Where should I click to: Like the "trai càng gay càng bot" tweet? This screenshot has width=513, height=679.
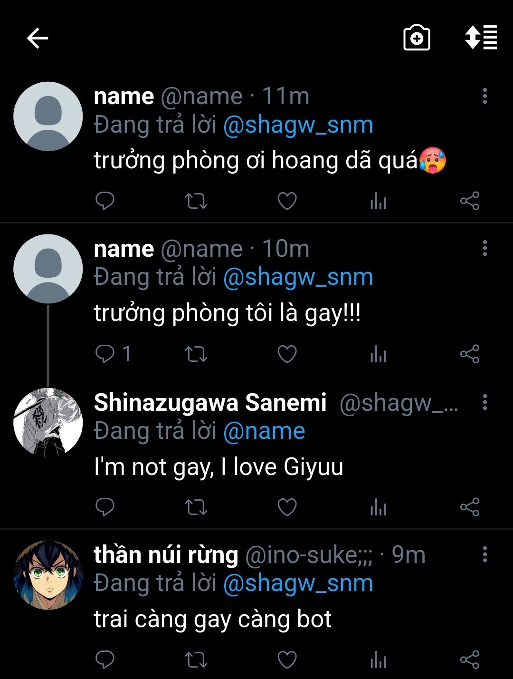[x=287, y=660]
